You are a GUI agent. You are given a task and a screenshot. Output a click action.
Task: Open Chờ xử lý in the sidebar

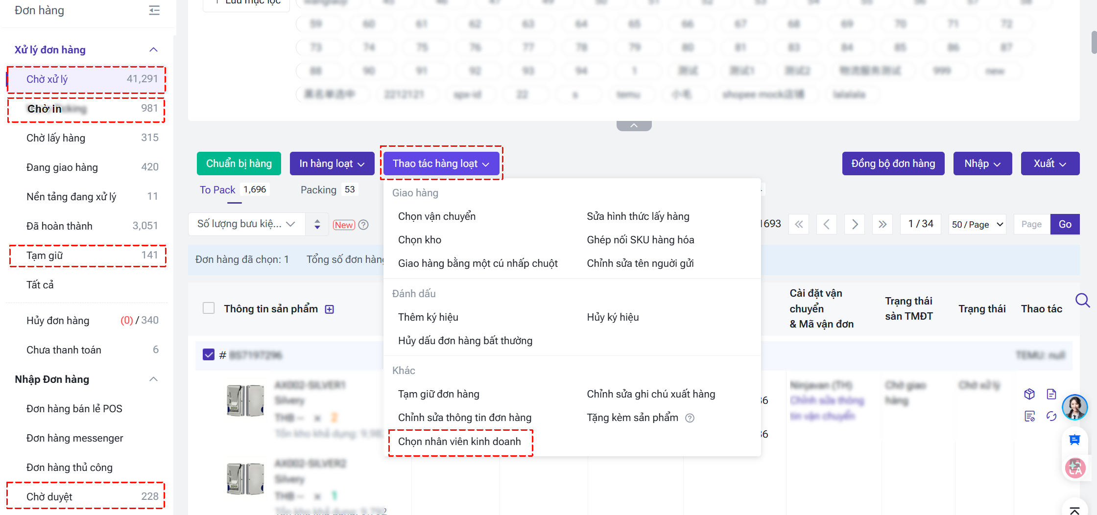point(86,79)
